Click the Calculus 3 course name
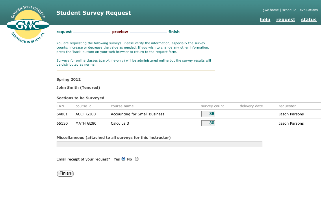This screenshot has width=321, height=203. click(120, 123)
